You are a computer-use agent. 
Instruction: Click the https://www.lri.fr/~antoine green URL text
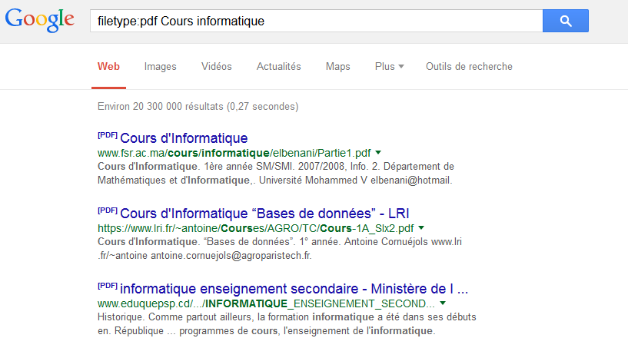coord(255,228)
